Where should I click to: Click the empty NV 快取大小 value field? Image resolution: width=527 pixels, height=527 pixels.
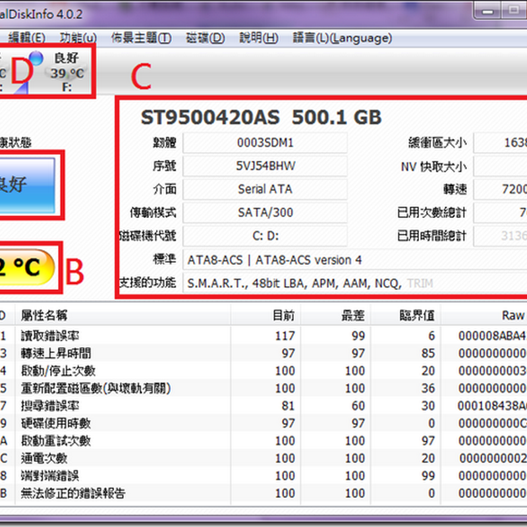[x=501, y=166]
